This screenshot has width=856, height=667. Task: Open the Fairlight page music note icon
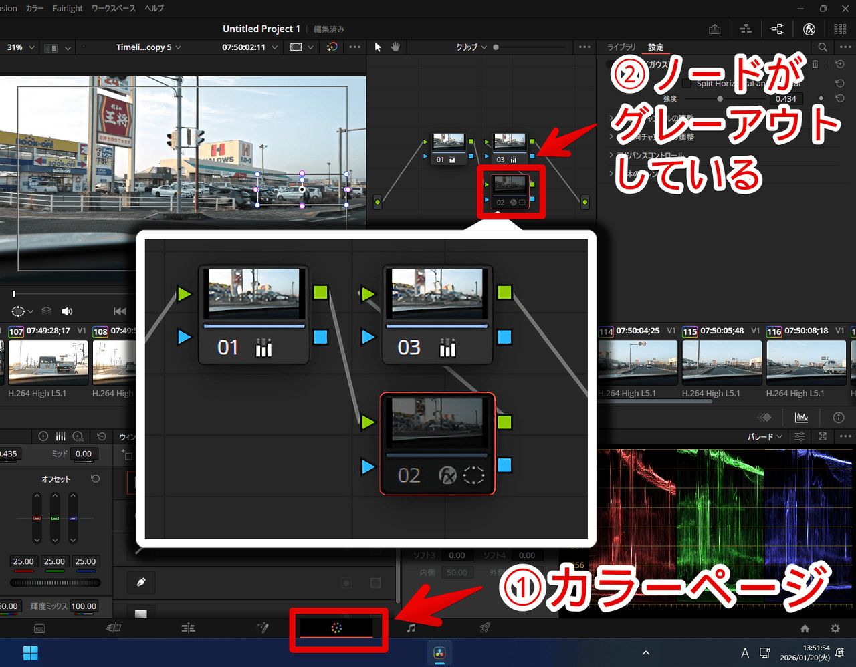pos(411,628)
